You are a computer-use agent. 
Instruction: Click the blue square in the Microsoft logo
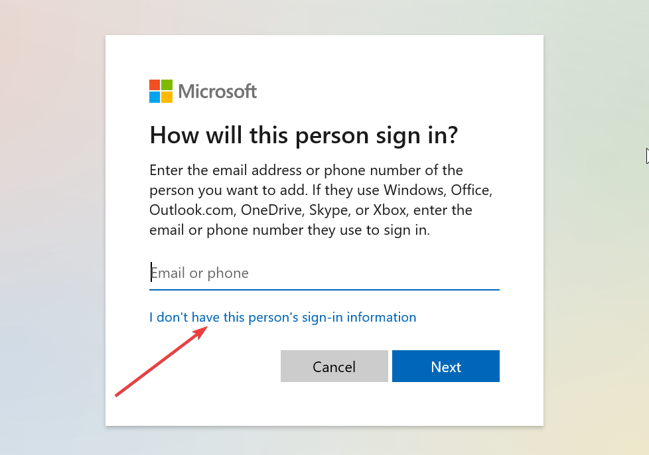(155, 96)
